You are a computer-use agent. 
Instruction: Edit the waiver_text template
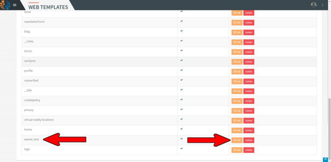click(237, 140)
